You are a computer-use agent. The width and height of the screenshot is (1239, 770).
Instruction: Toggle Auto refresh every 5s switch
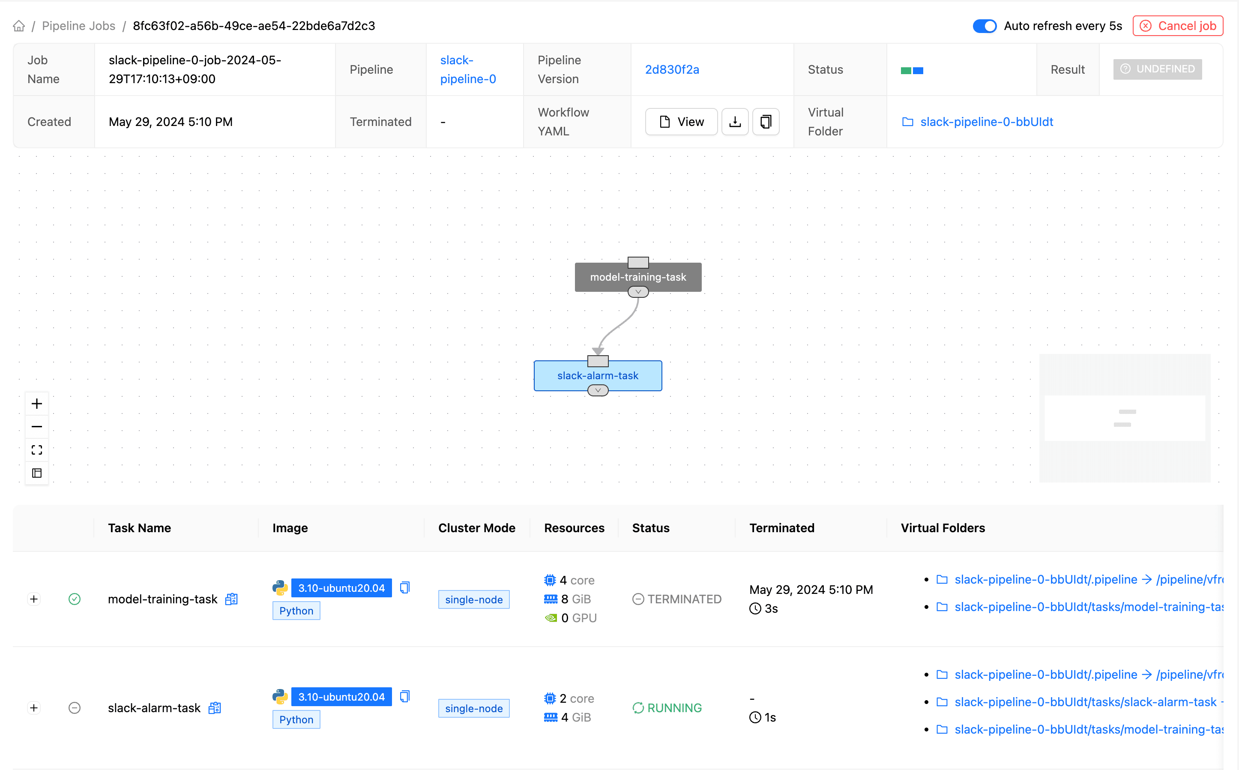point(985,26)
